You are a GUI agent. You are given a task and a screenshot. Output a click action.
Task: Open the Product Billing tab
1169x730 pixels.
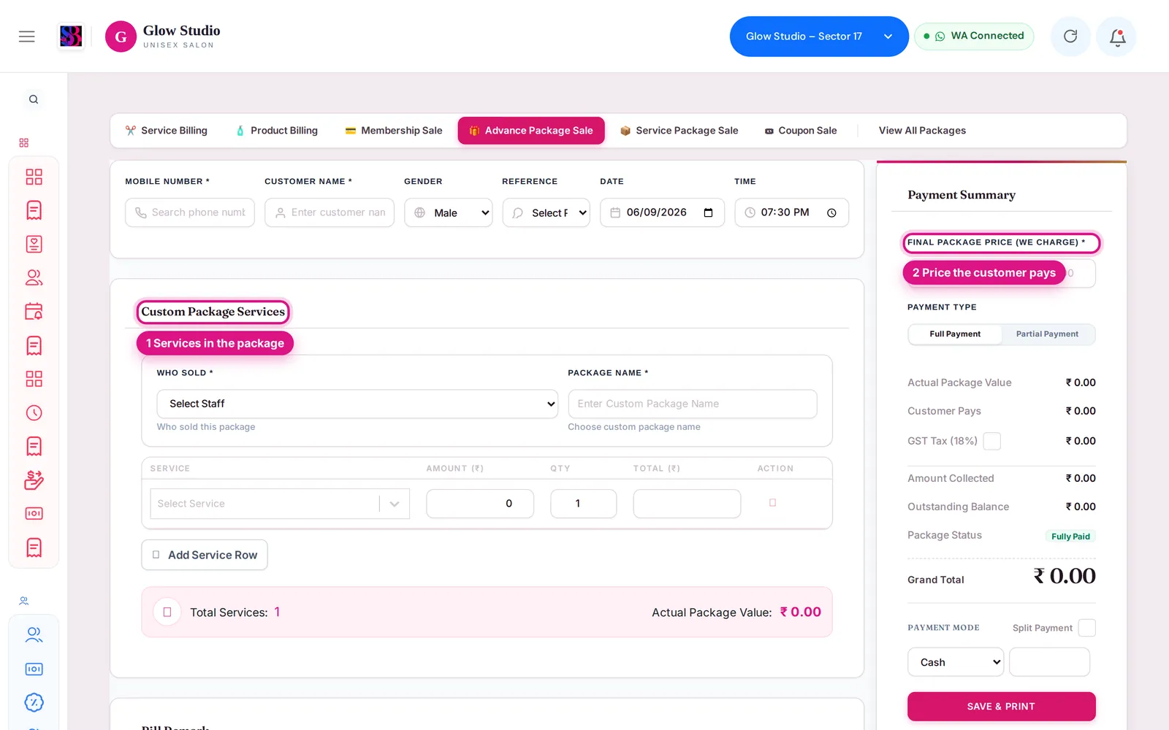pyautogui.click(x=277, y=131)
